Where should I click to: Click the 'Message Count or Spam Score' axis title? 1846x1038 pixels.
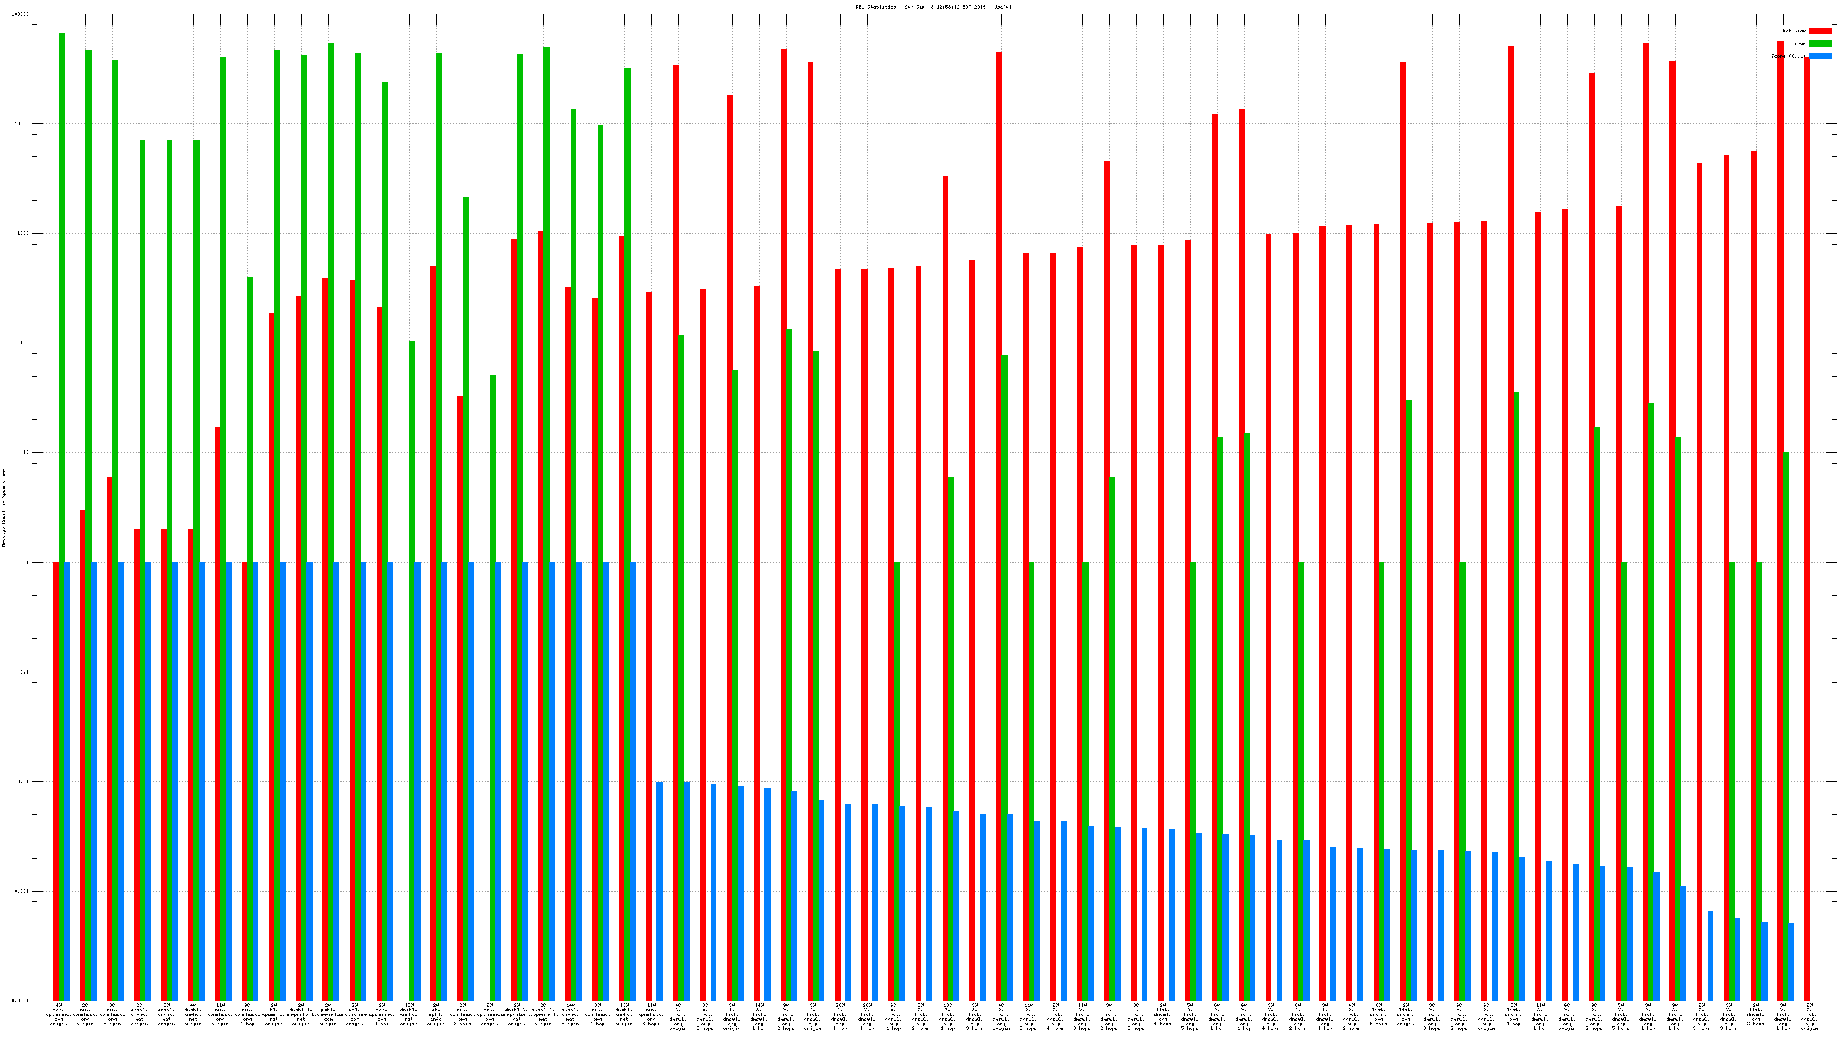[3, 508]
